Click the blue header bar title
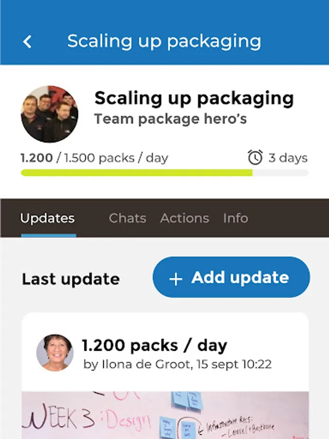The width and height of the screenshot is (329, 439). pyautogui.click(x=164, y=41)
